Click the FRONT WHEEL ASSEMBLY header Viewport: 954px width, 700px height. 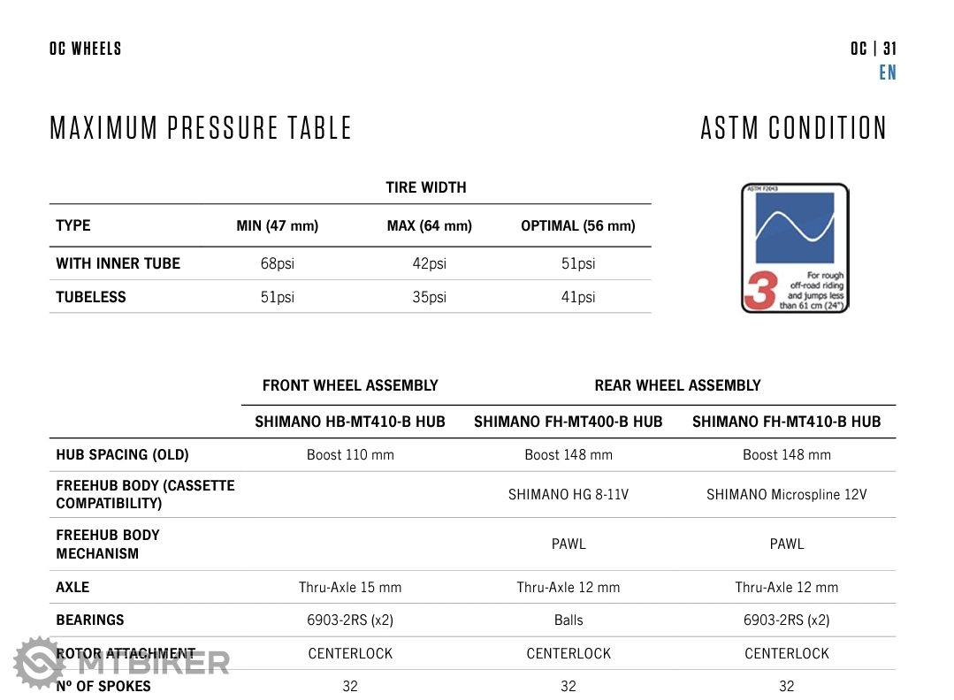click(x=350, y=385)
